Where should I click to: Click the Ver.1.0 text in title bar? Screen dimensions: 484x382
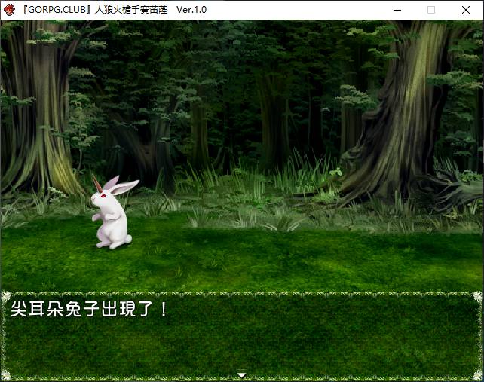pyautogui.click(x=191, y=9)
